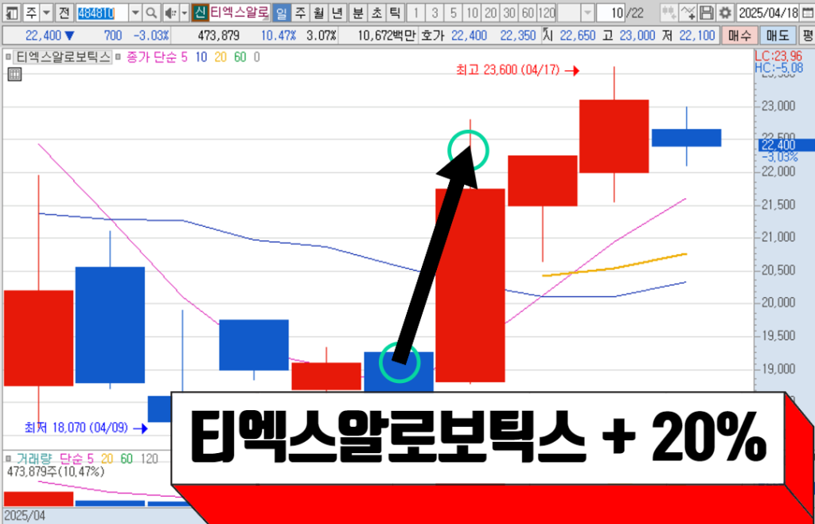Click the 매수 buy button

(739, 36)
